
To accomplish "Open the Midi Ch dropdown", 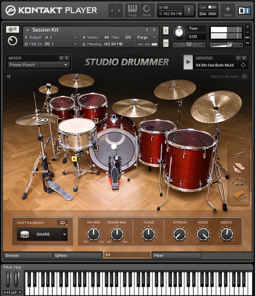I will coord(52,44).
